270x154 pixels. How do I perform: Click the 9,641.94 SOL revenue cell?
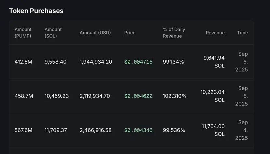coord(214,62)
